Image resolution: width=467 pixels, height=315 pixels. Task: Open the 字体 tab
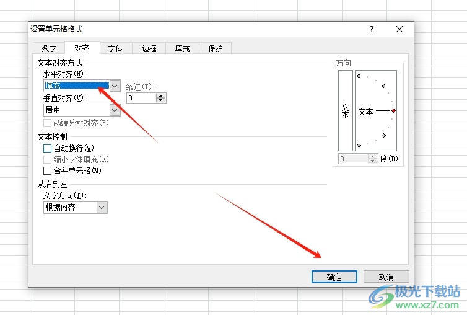(x=115, y=48)
